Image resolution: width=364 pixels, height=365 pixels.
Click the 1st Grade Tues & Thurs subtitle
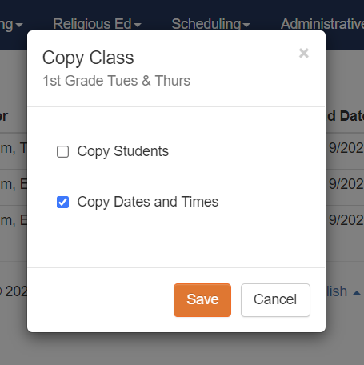tap(117, 81)
